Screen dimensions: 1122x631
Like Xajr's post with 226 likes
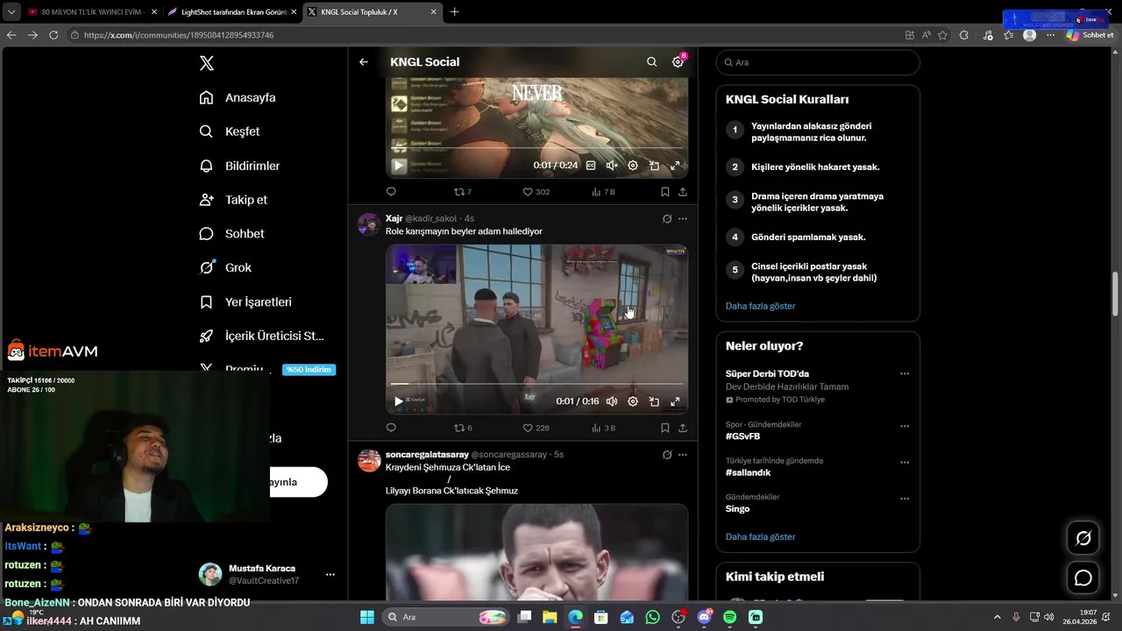coord(536,428)
